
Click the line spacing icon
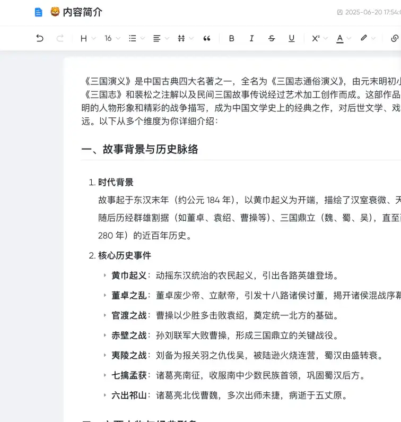point(181,39)
